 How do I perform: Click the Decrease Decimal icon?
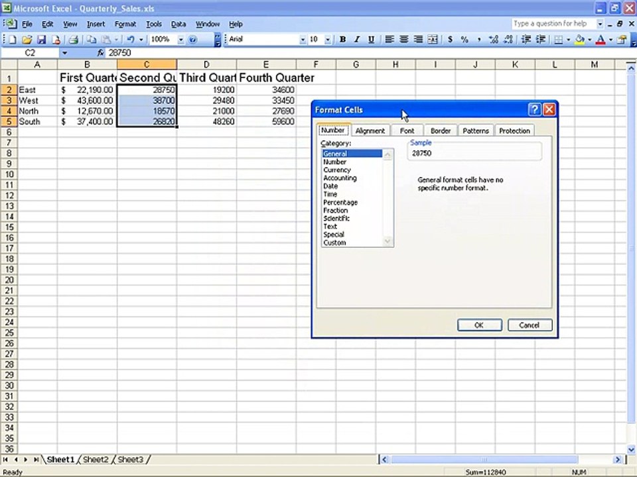click(508, 39)
